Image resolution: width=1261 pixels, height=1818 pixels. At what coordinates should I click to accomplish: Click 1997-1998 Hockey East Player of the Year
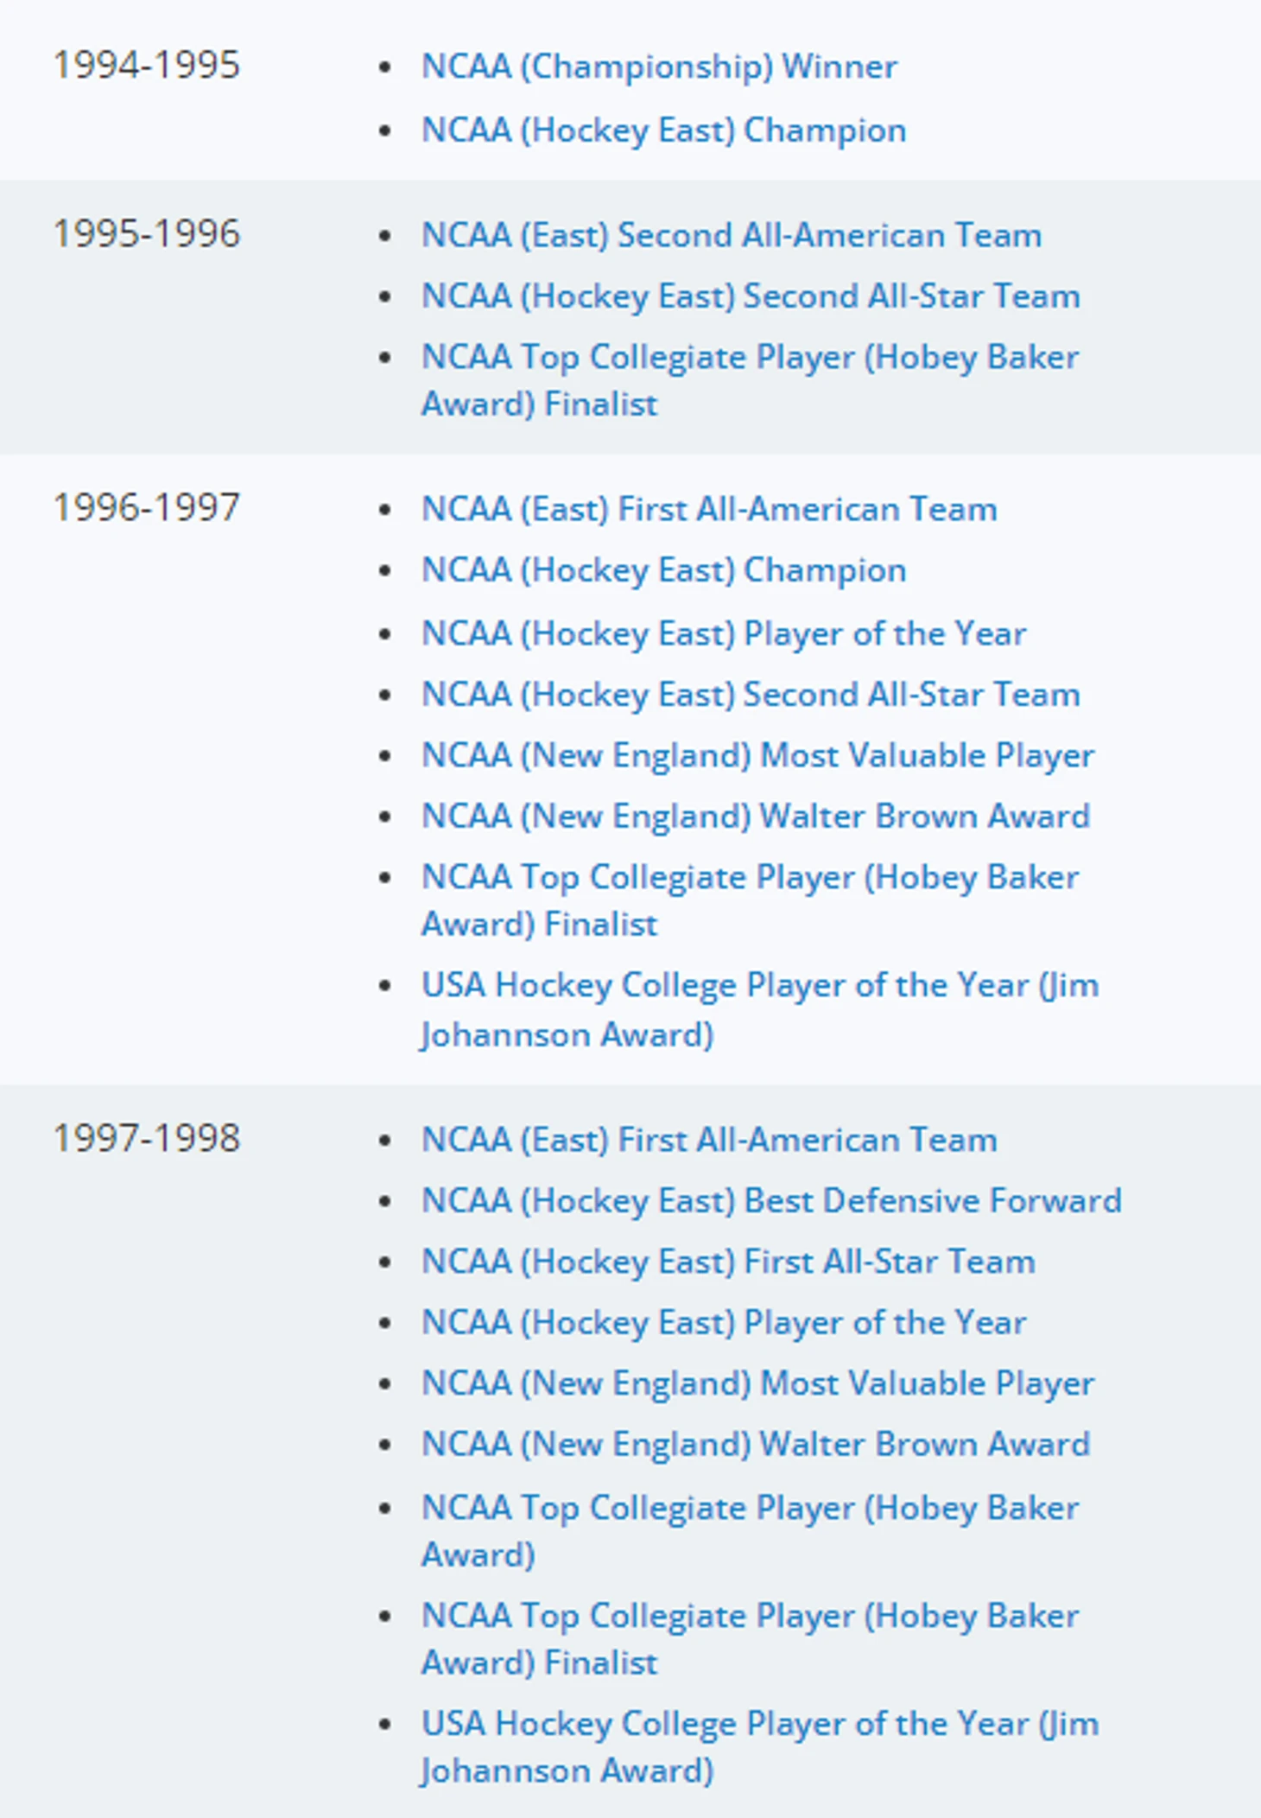tap(723, 1323)
